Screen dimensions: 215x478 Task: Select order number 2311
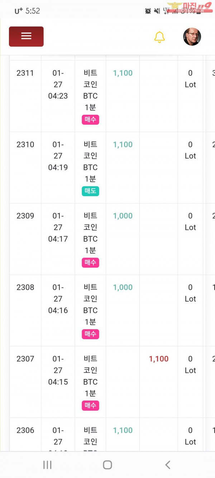coord(25,73)
